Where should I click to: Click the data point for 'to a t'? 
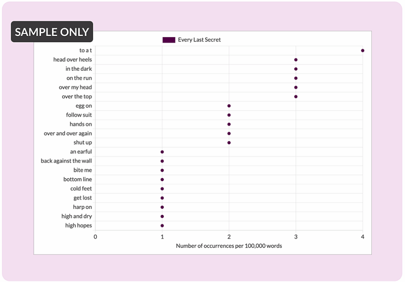point(363,51)
